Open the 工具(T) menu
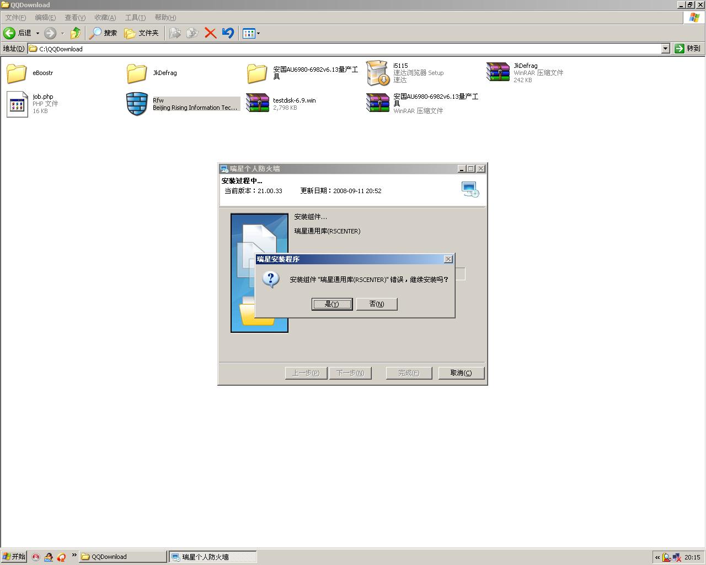Viewport: 706px width, 565px height. (135, 18)
